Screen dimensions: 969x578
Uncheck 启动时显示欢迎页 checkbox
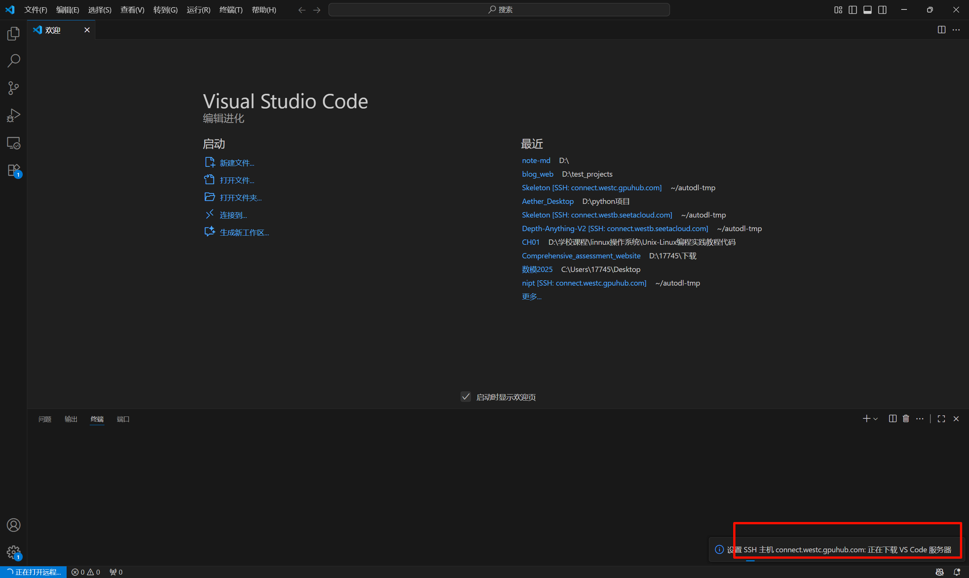[466, 397]
